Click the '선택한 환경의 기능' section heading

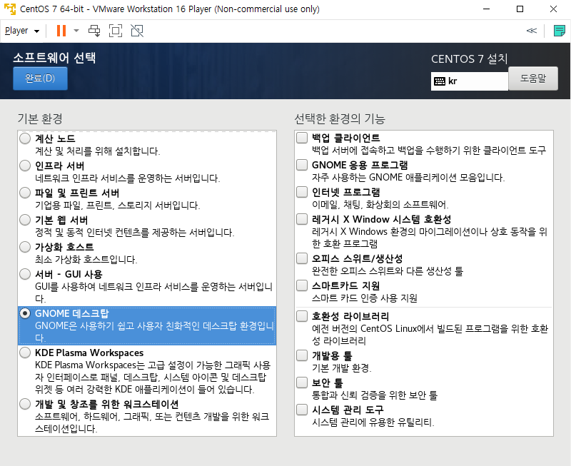[340, 118]
